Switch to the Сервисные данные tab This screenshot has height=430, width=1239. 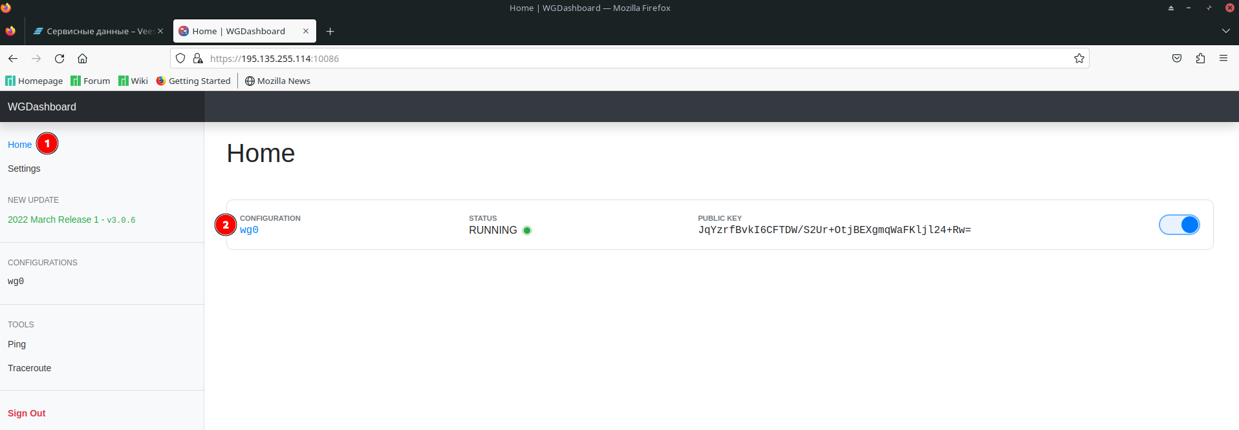pyautogui.click(x=97, y=31)
